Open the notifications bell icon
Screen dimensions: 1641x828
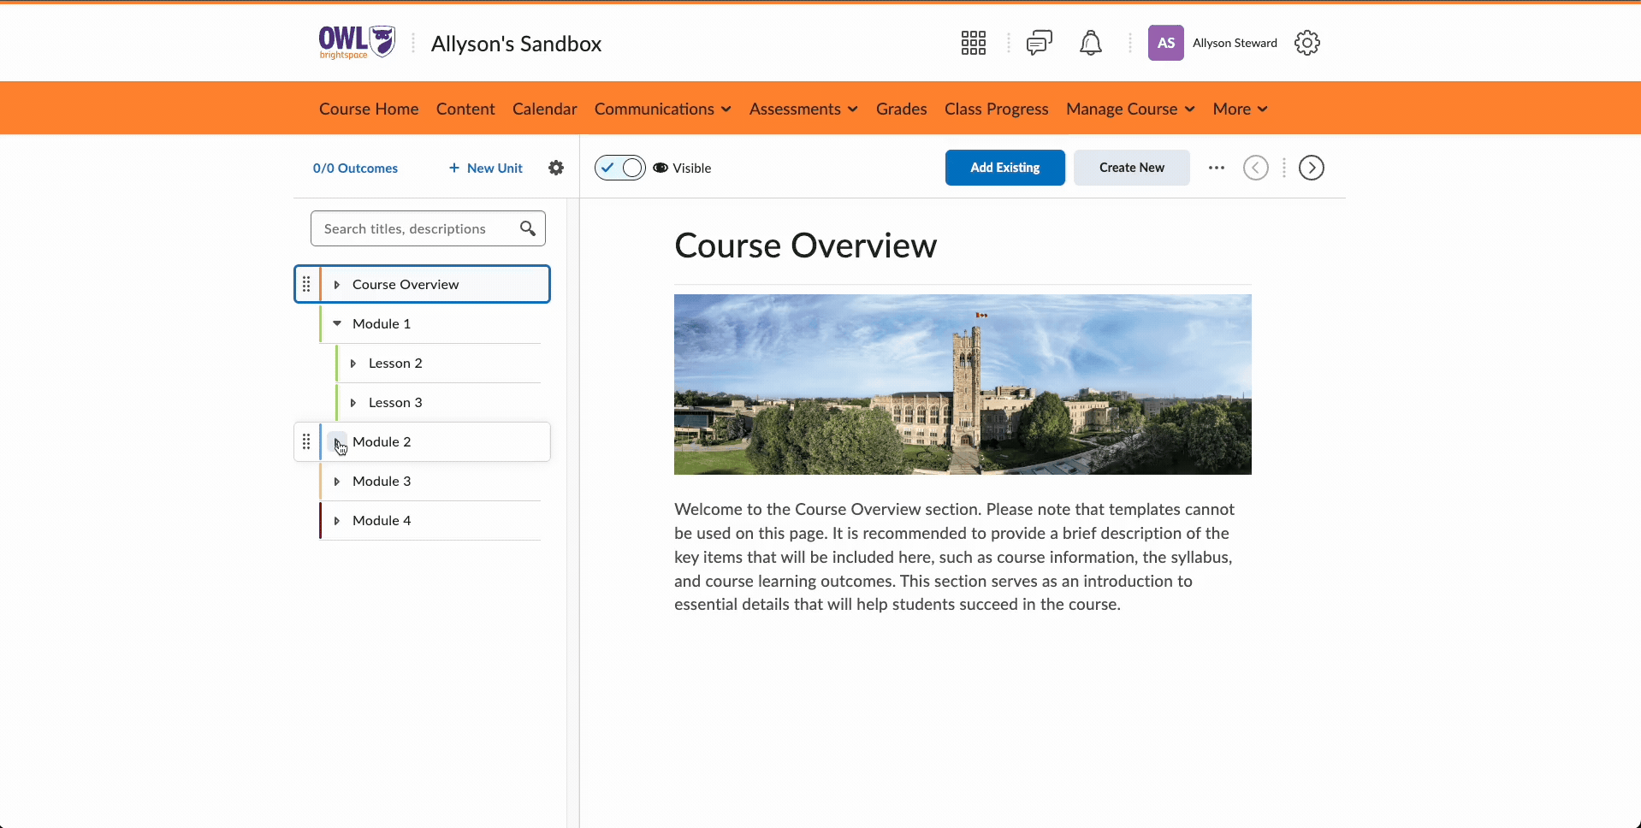[x=1090, y=43]
